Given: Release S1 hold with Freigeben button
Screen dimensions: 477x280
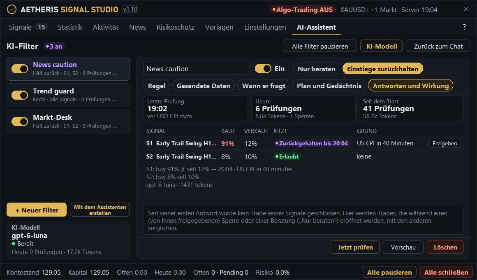Looking at the screenshot, I should coord(445,143).
